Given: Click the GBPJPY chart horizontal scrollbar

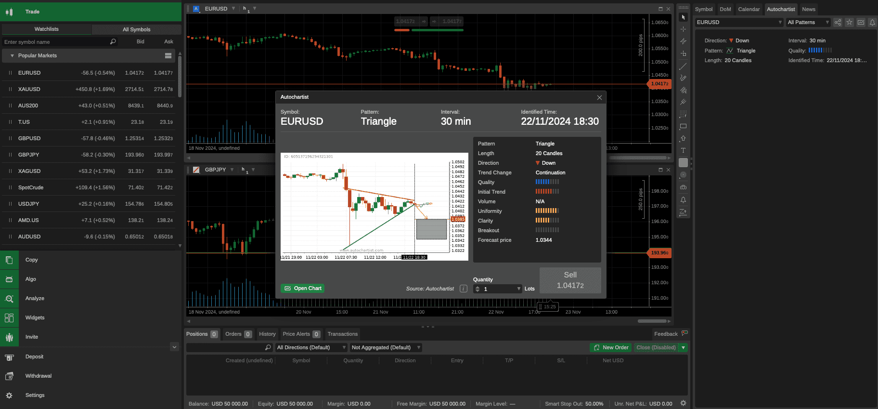Looking at the screenshot, I should 652,321.
